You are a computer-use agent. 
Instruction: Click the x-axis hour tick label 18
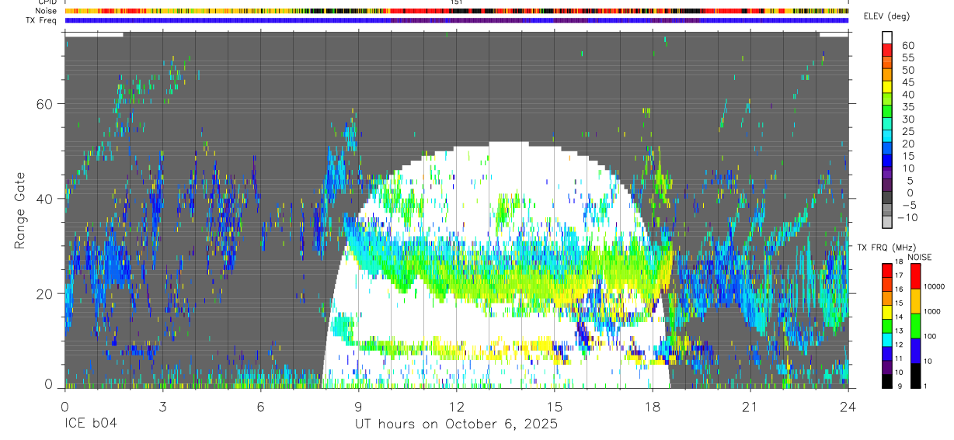(x=652, y=407)
